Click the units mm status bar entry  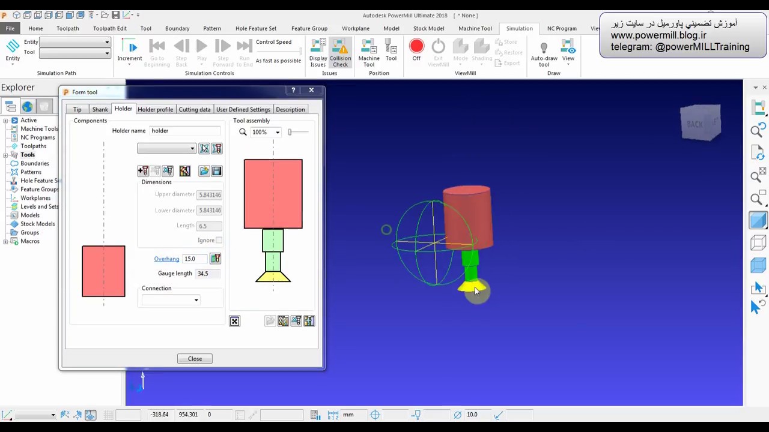click(348, 415)
